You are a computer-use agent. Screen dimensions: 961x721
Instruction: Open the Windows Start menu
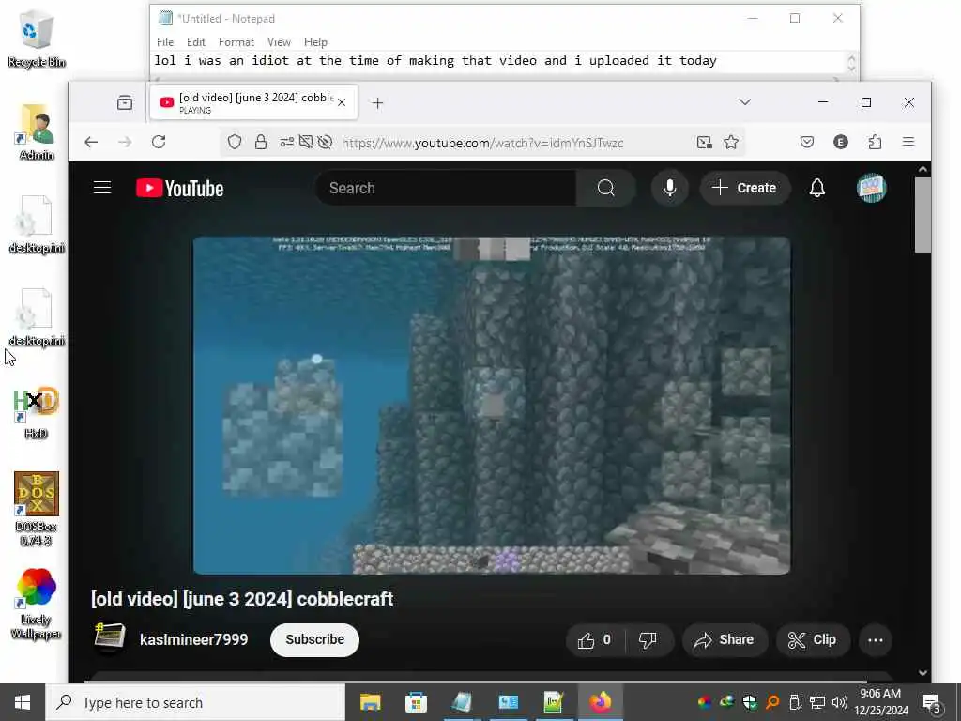[23, 702]
